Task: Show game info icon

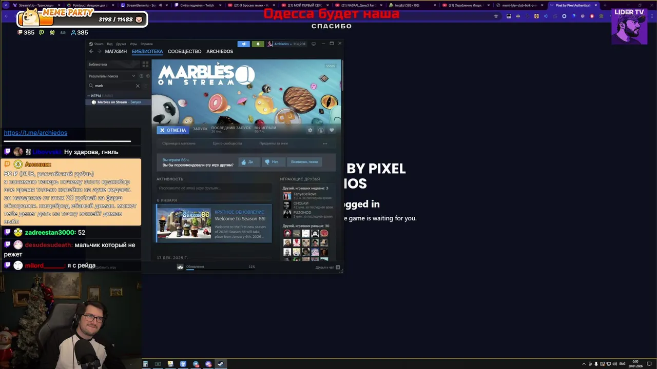Action: point(321,130)
